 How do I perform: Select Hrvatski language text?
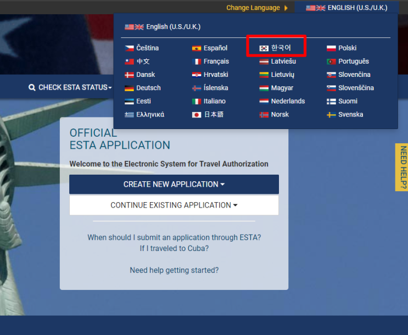click(216, 75)
